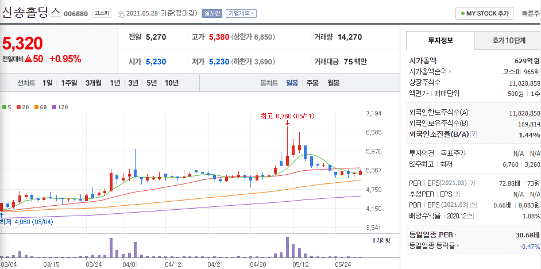
Task: Open help icon next to PER EPS(2021.03)
Action: coord(472,183)
